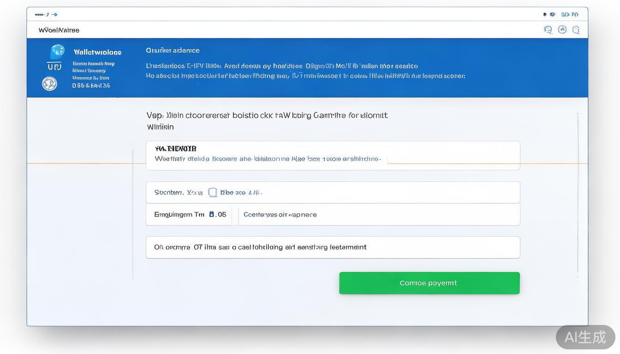Viewport: 620px width, 354px height.
Task: Click the dotted vertical scrollbar at right
Action: point(578,194)
